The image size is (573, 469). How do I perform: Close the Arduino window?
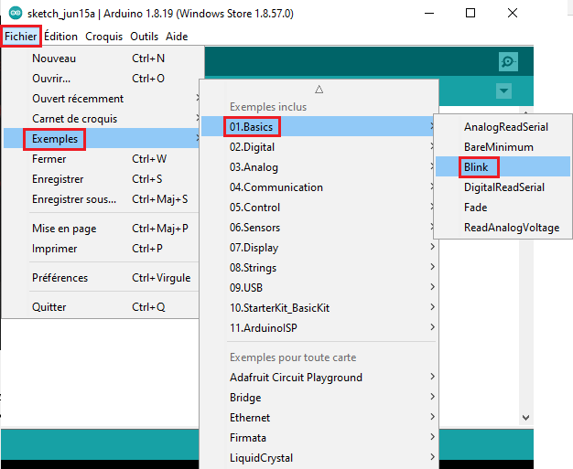513,13
